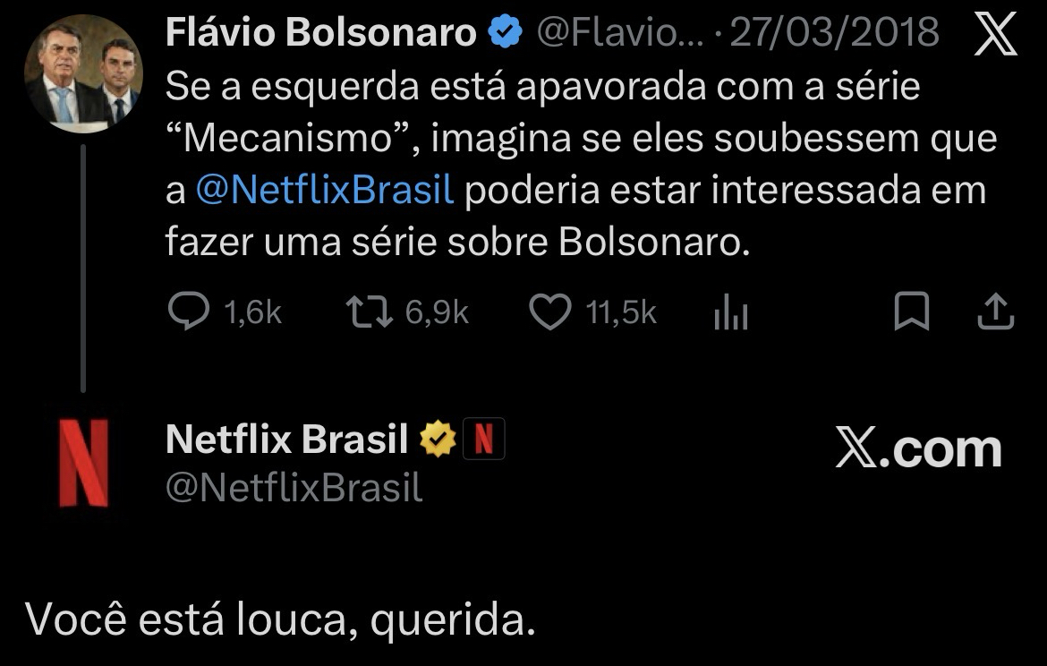Click the share upload arrow icon
This screenshot has width=1047, height=666.
[993, 312]
